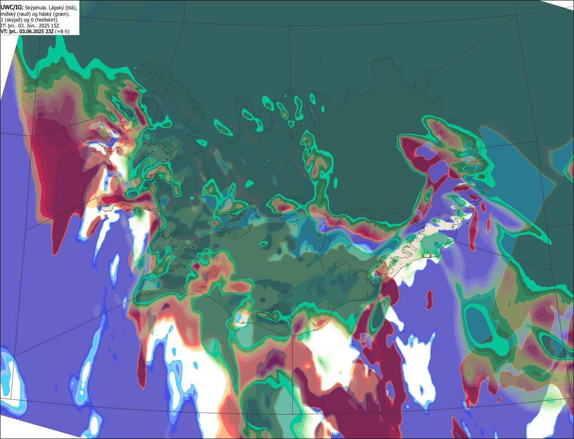Click the 'miðský (rauð)' legend text

[15, 14]
